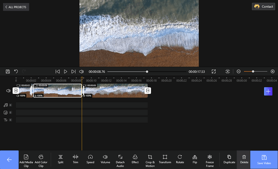The width and height of the screenshot is (278, 169).
Task: Click the empty audio track lane
Action: pos(82,105)
